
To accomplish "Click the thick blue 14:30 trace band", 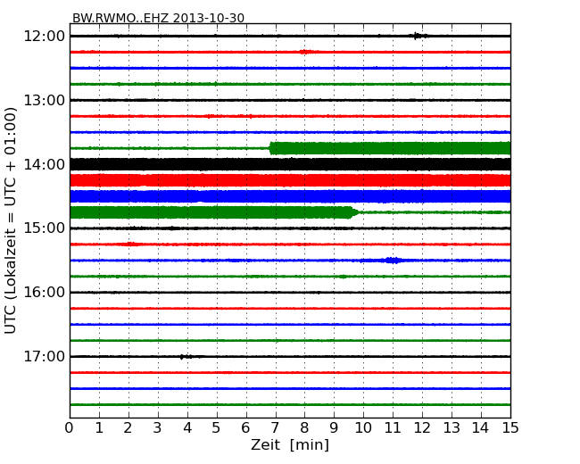I will 290,196.
